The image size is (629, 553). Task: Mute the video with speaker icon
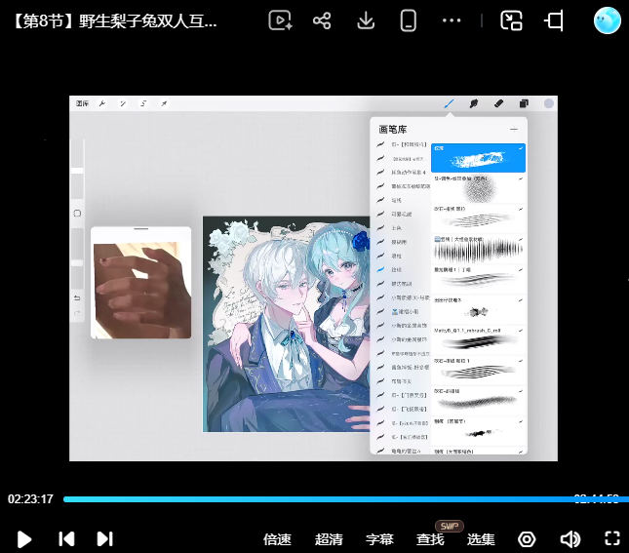click(570, 539)
